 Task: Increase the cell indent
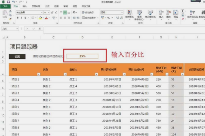pos(78,18)
